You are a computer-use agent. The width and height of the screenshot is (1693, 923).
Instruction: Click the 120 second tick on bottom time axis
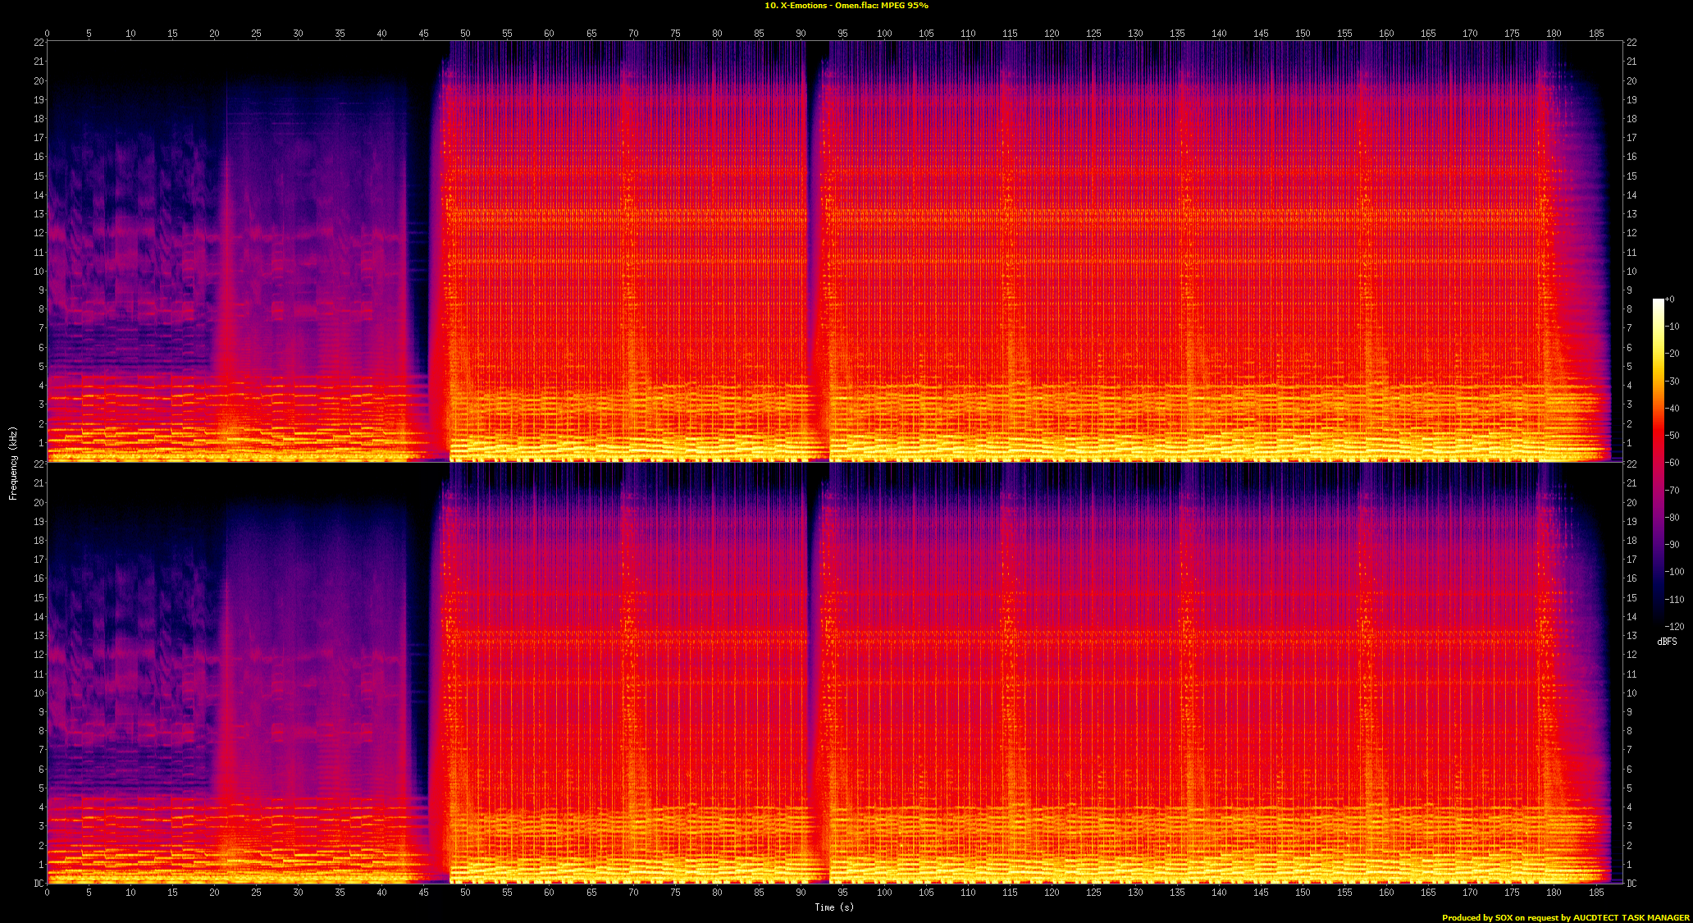pos(1052,892)
